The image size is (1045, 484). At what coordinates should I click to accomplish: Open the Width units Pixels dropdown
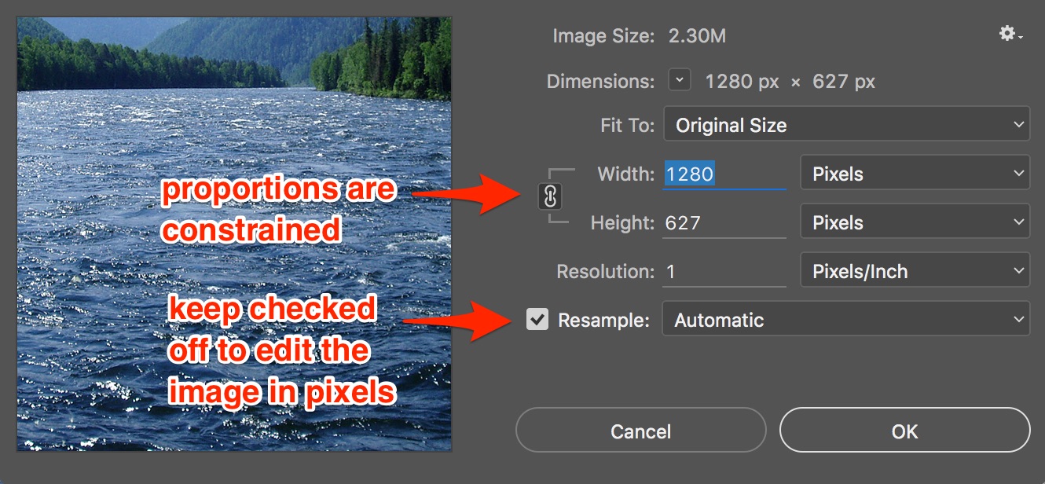coord(915,174)
